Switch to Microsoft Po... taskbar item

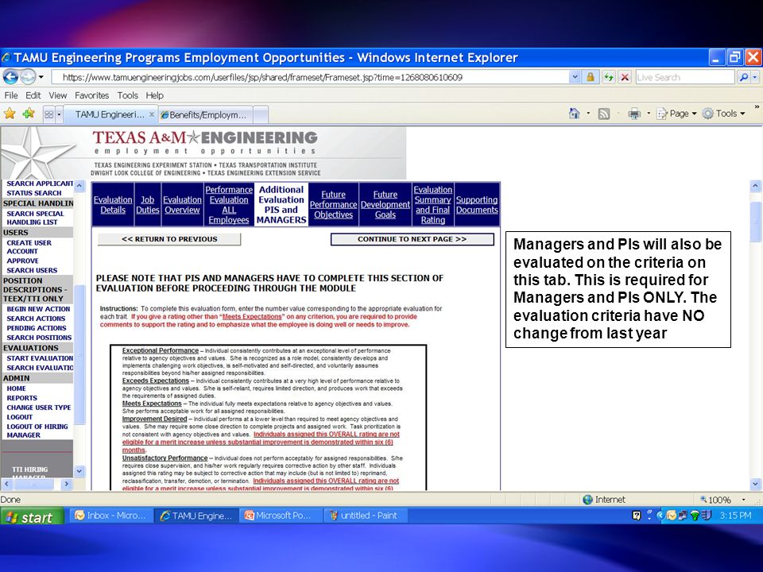(281, 516)
